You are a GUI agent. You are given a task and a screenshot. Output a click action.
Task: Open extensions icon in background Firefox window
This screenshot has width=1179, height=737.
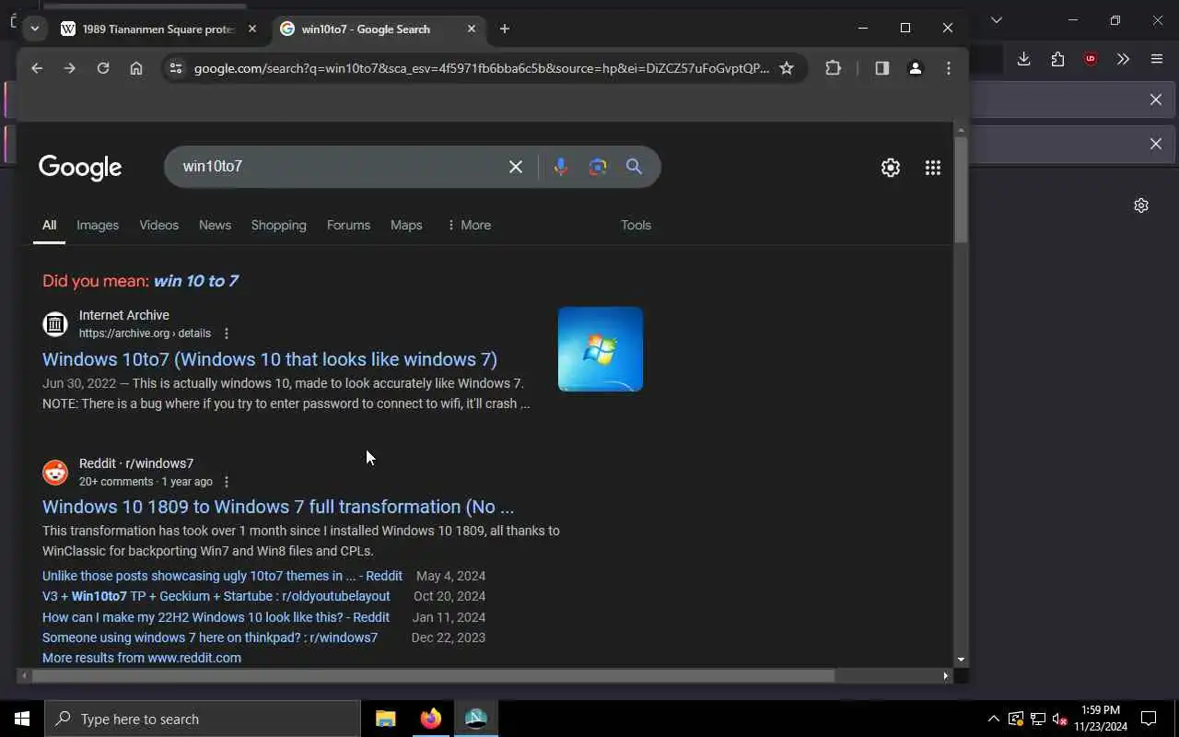[x=1057, y=59]
